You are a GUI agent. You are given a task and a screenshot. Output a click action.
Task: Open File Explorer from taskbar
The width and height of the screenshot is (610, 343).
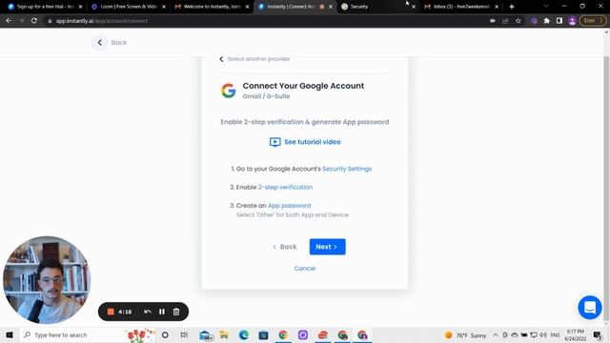click(x=224, y=334)
